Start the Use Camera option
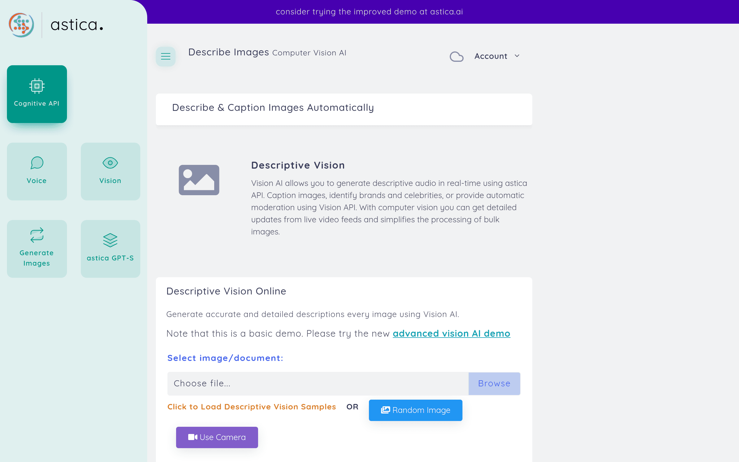Image resolution: width=739 pixels, height=462 pixels. (217, 437)
